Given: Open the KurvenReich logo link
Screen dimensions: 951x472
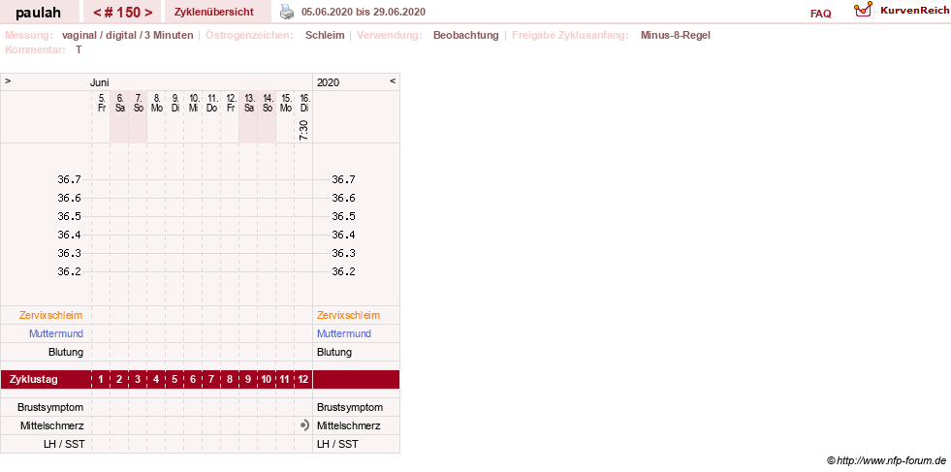Looking at the screenshot, I should coord(902,11).
